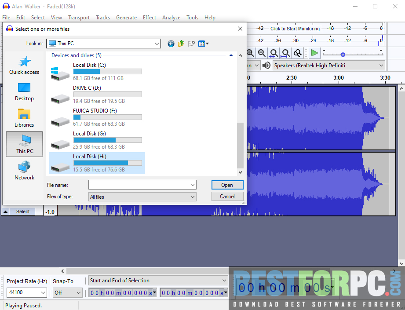
Task: Close the Select files dialog
Action: [240, 29]
